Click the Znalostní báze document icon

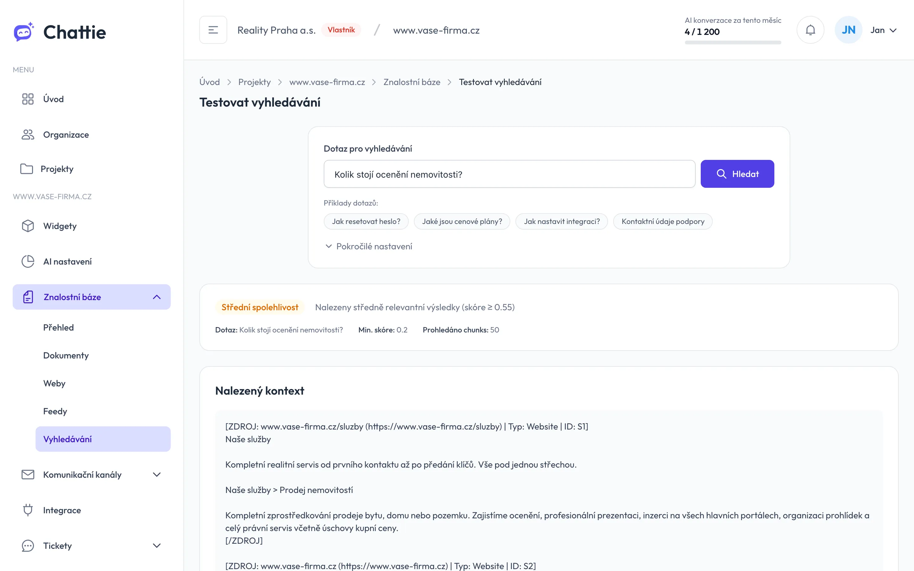(x=28, y=297)
